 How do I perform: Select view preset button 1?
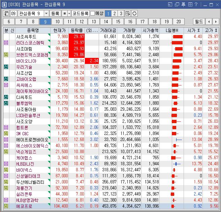[108, 14]
